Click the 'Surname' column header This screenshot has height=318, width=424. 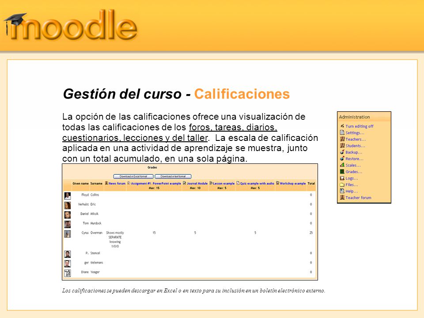pyautogui.click(x=96, y=183)
